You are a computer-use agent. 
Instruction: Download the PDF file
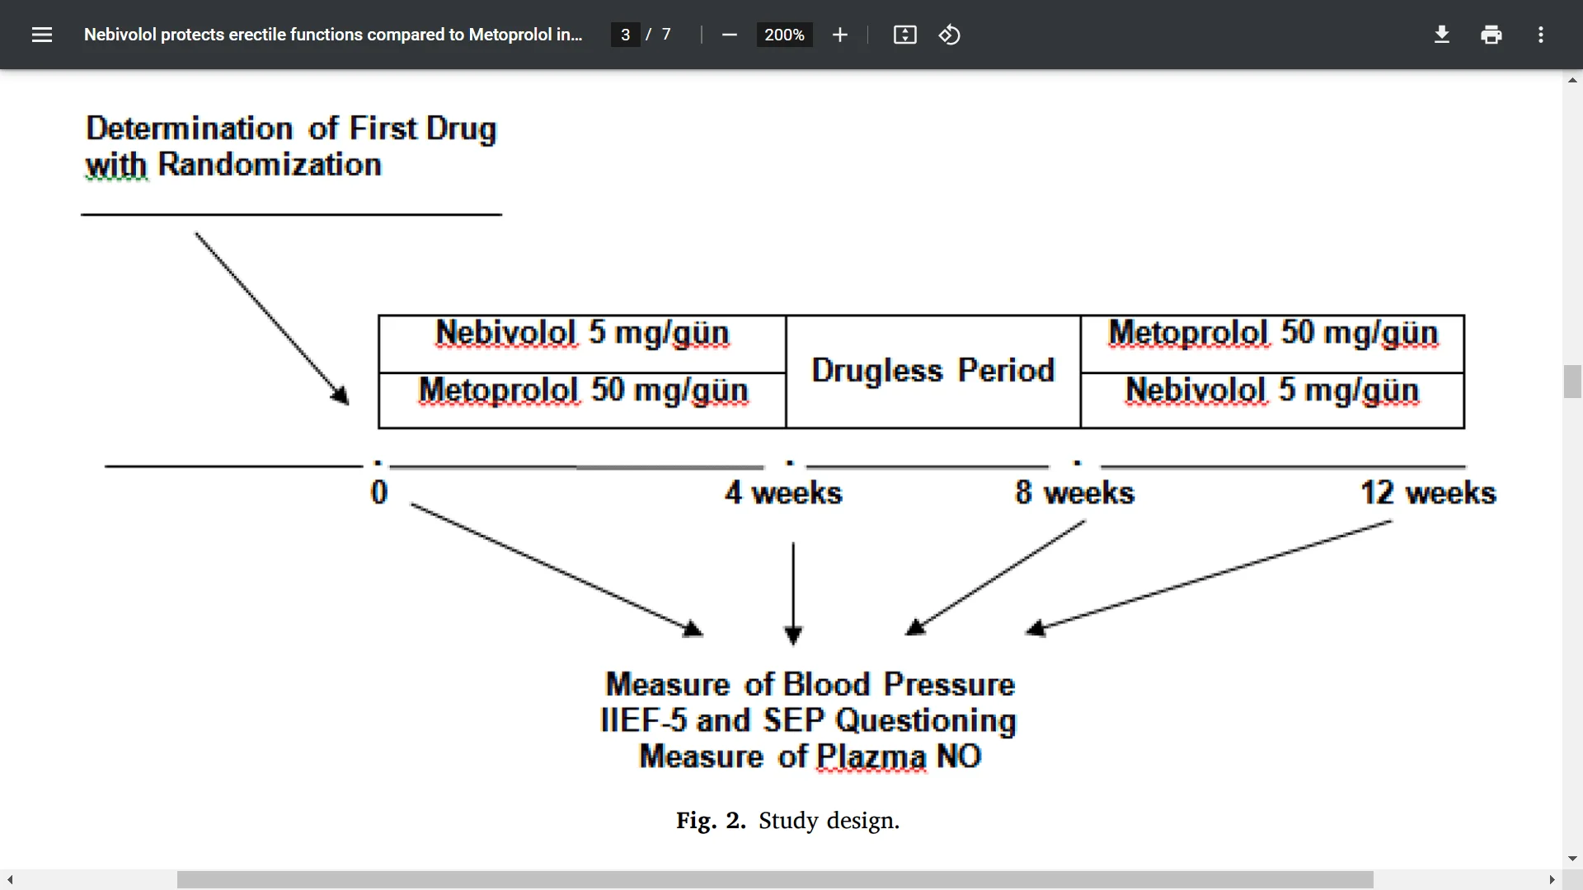pyautogui.click(x=1442, y=35)
